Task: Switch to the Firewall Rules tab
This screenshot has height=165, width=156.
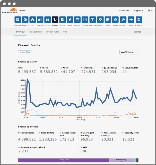Action: tap(53, 32)
